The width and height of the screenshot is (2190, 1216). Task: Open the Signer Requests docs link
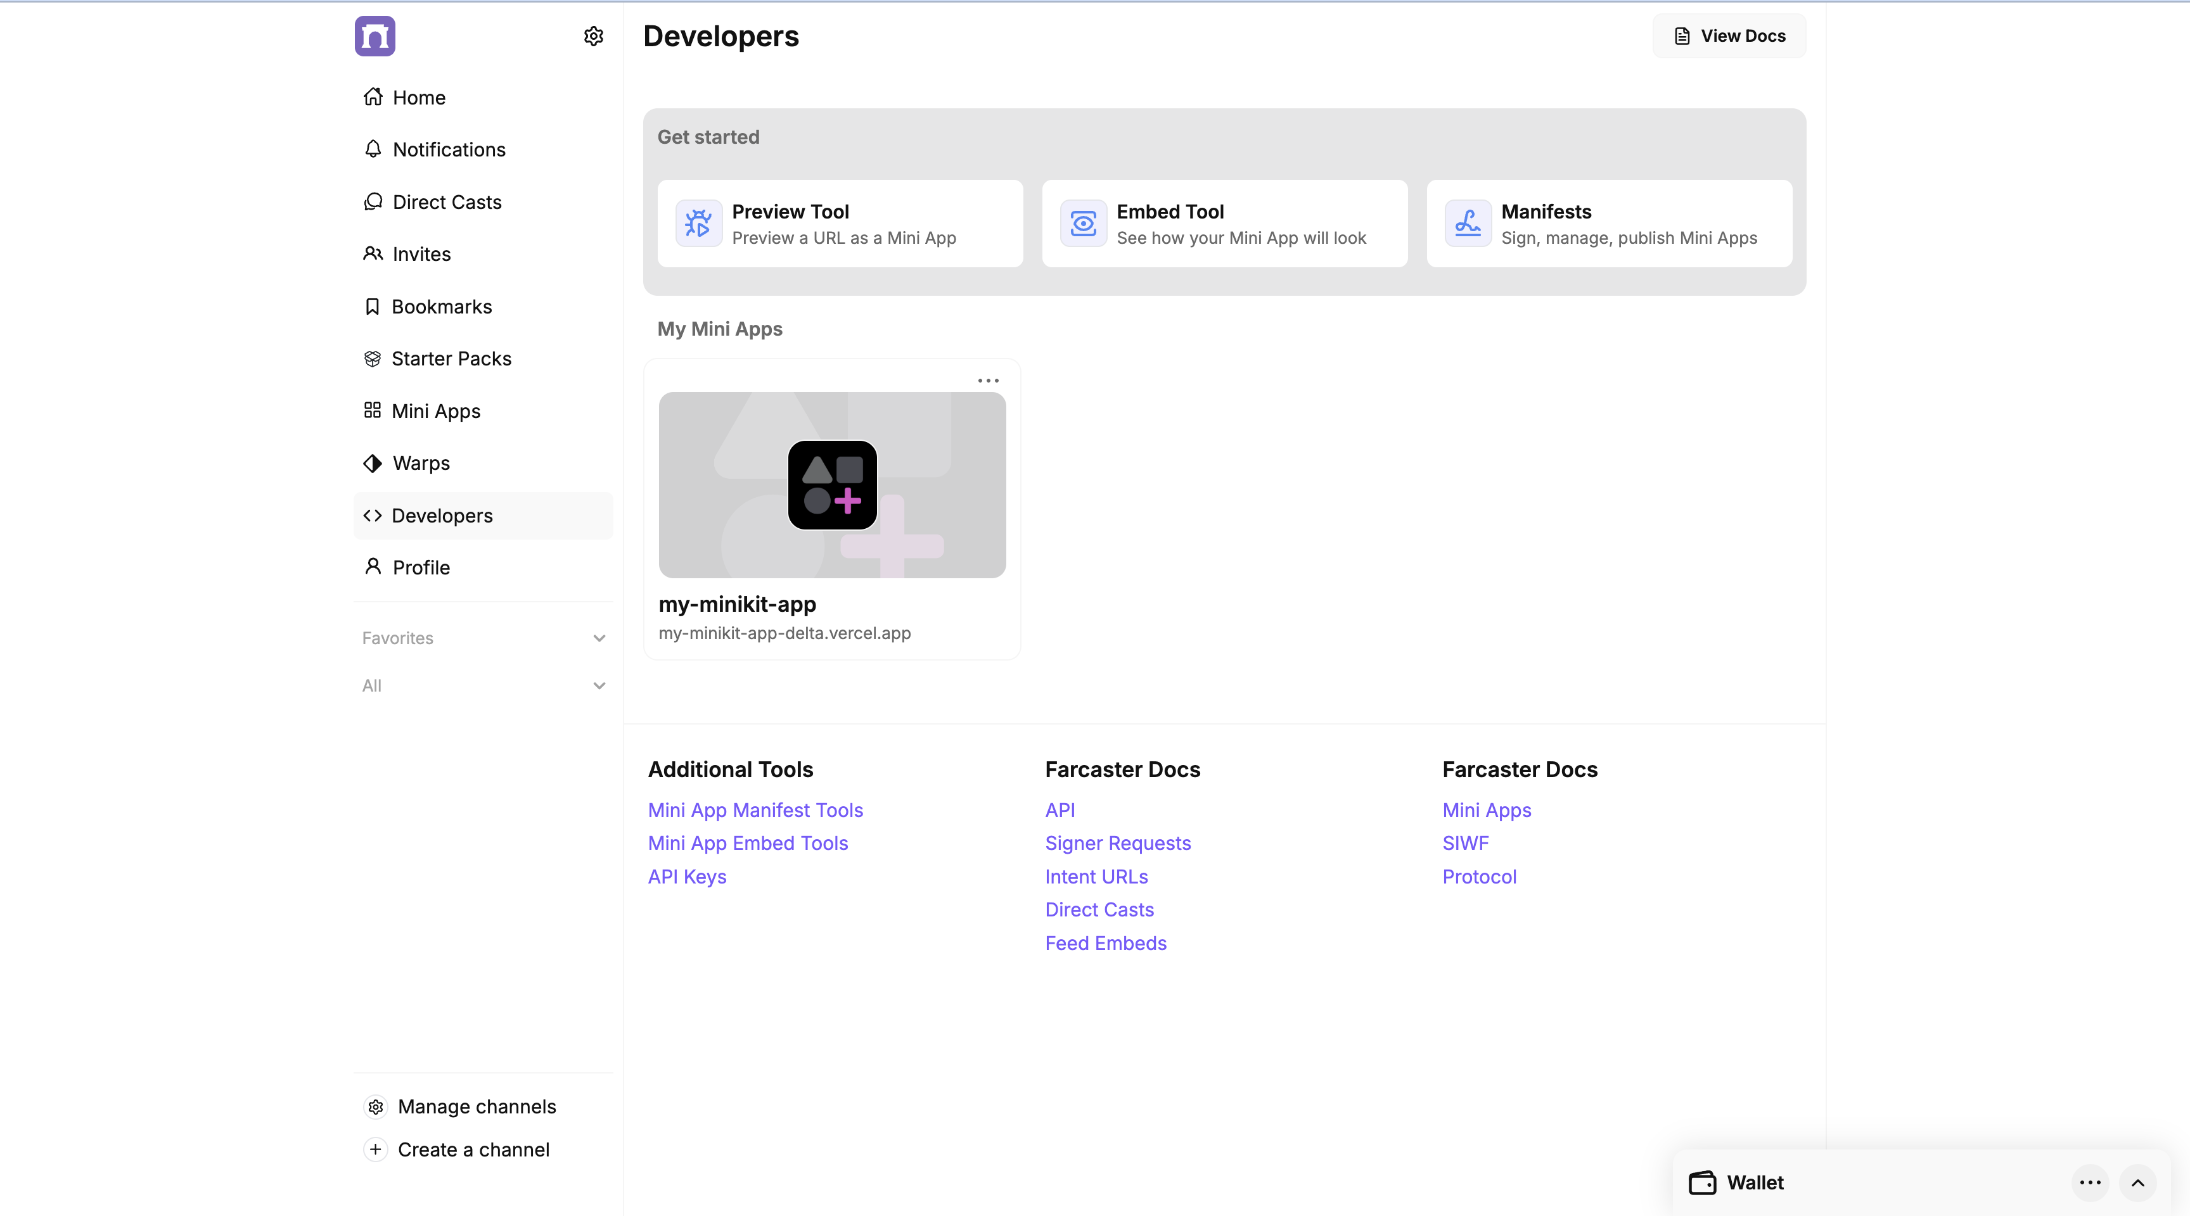pyautogui.click(x=1117, y=843)
